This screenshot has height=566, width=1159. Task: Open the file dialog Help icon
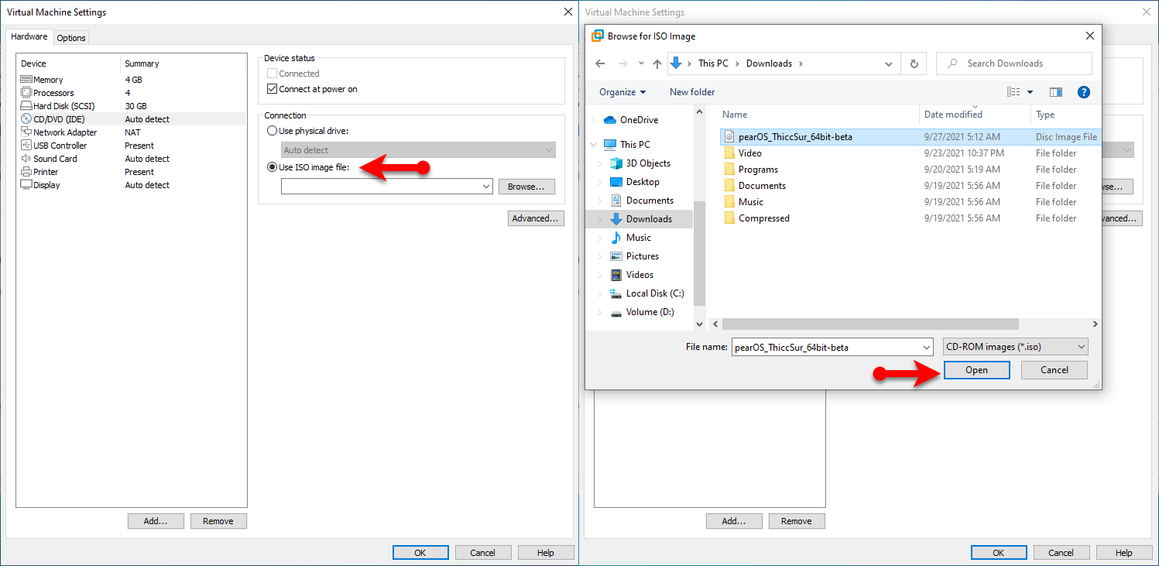[x=1084, y=92]
